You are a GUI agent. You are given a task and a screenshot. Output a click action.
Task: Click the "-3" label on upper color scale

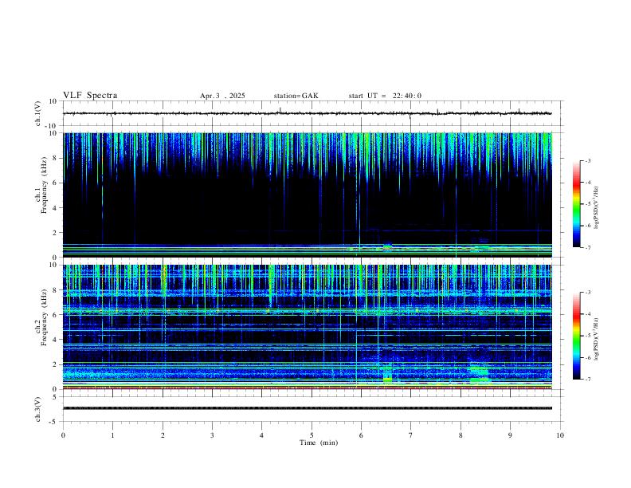(x=588, y=160)
